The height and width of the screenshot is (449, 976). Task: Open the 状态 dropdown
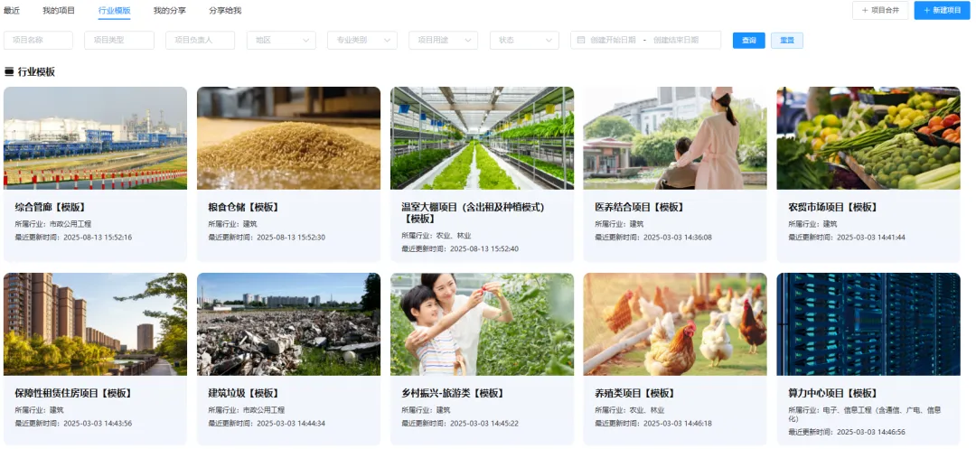[x=524, y=40]
